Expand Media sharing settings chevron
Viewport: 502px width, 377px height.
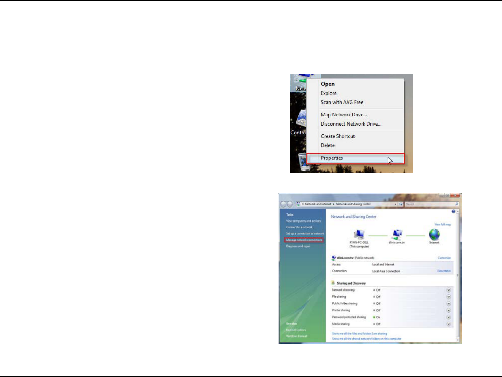point(448,324)
